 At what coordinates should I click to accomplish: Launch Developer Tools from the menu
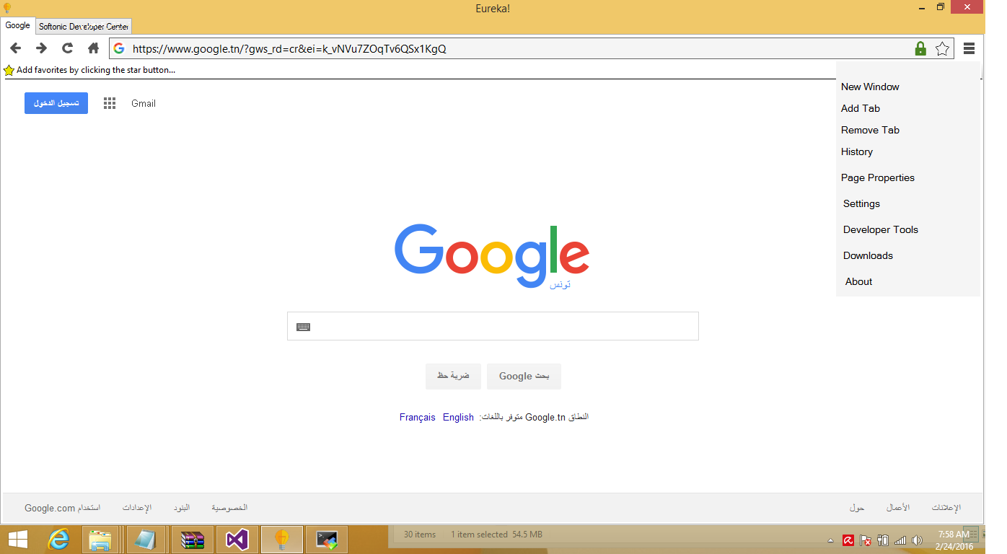(x=881, y=229)
